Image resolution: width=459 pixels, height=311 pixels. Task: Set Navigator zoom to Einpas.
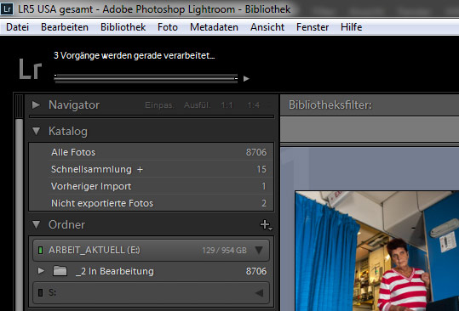click(x=159, y=105)
